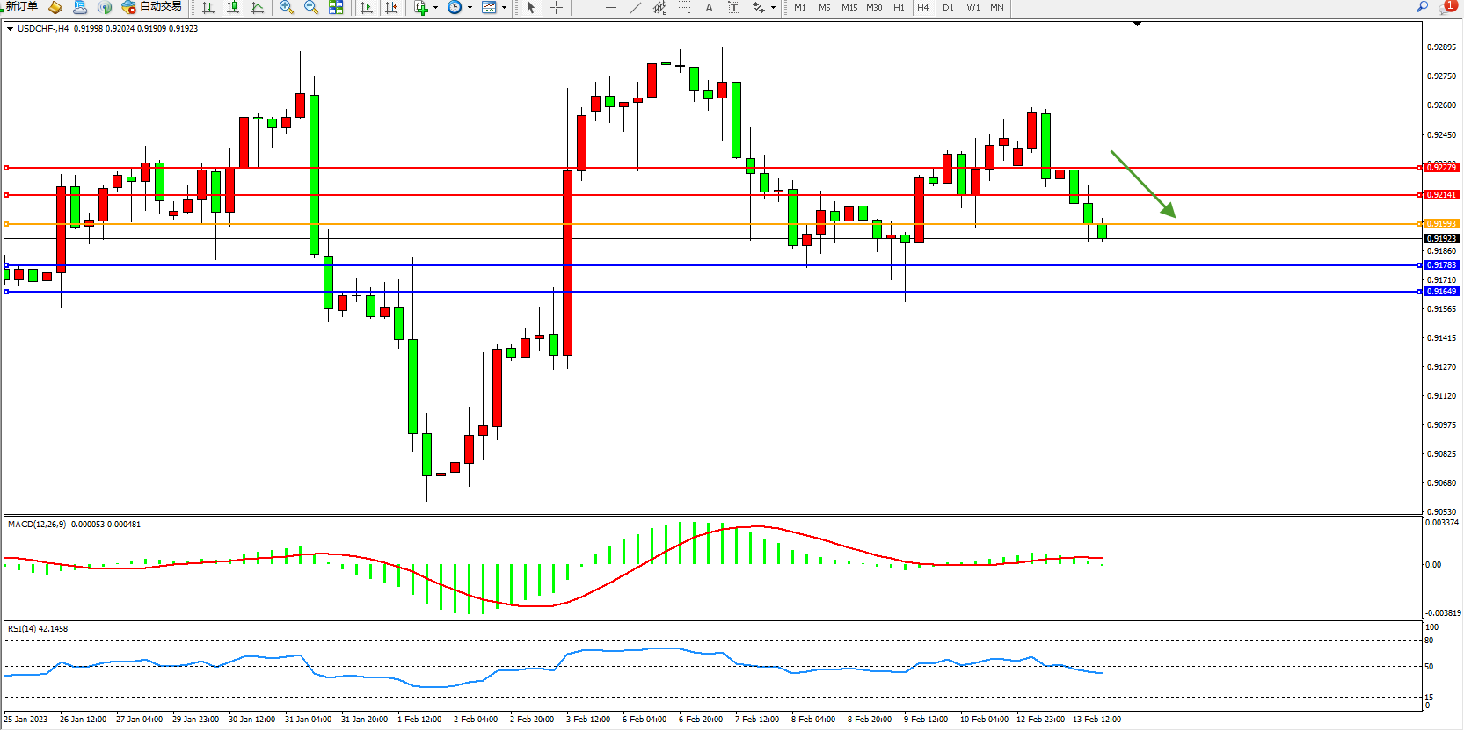Switch chart to candlestick display
This screenshot has height=731, width=1464.
coord(233,7)
